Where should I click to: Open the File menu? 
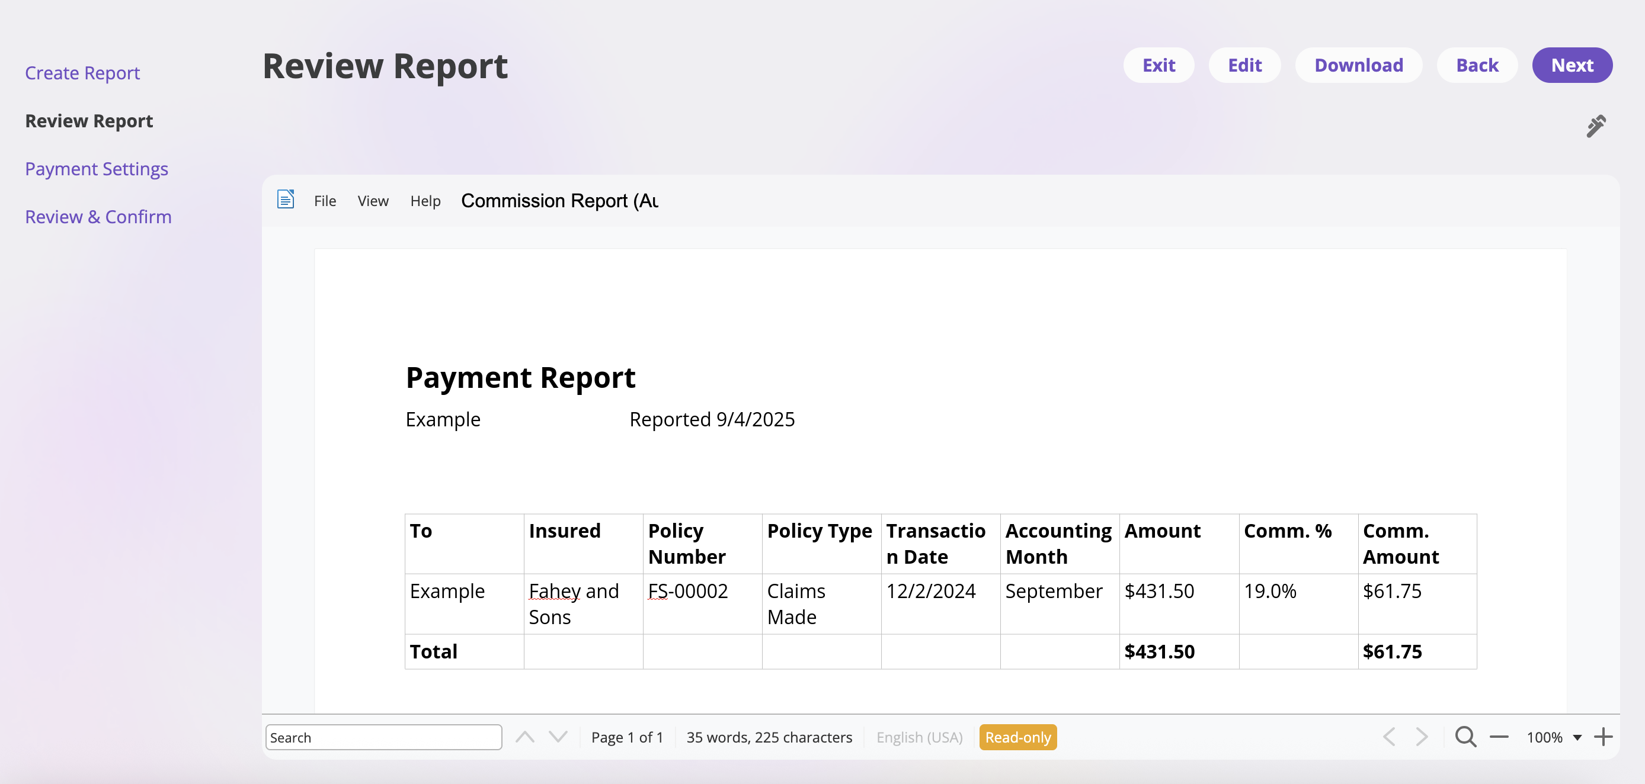[324, 201]
